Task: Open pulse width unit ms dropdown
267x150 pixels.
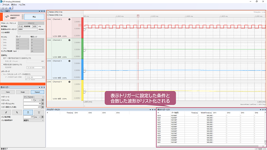Action: tap(38, 117)
